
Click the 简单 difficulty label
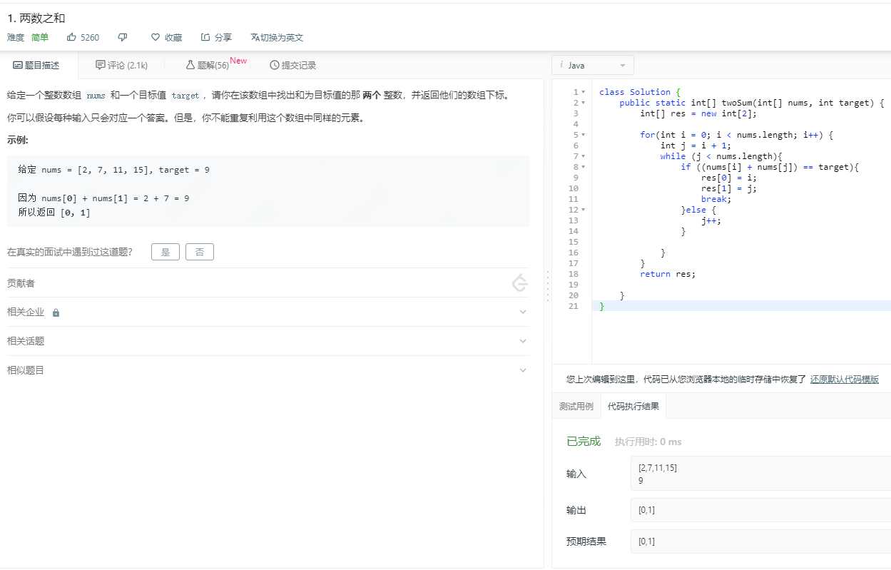[40, 37]
